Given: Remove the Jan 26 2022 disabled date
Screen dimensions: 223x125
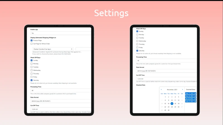Looking at the screenshot, I should 195,99.
